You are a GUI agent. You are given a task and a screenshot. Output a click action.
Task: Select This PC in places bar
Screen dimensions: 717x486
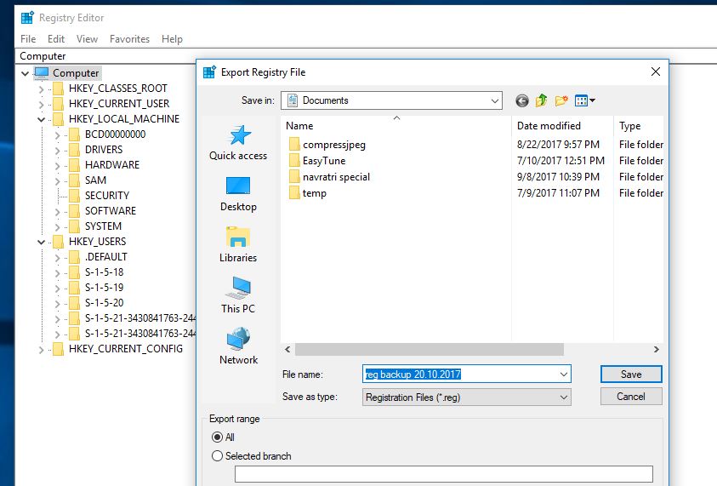click(238, 295)
